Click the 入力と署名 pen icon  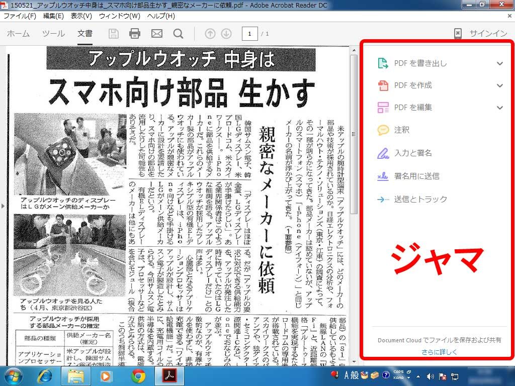[383, 153]
